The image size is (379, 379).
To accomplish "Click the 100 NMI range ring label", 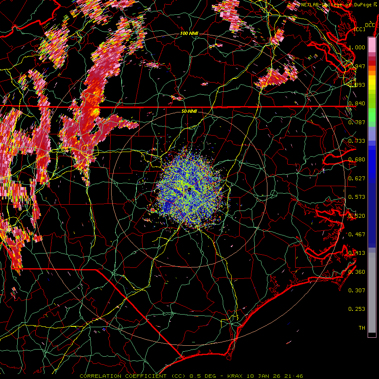I will 189,33.
